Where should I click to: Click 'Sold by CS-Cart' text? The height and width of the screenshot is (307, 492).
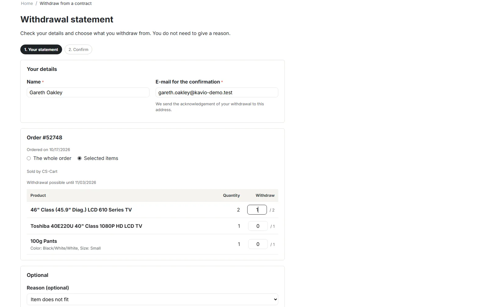point(42,171)
